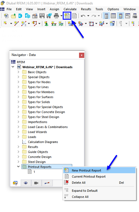Select the New Line tool icon
The width and height of the screenshot is (139, 212).
coord(16,23)
